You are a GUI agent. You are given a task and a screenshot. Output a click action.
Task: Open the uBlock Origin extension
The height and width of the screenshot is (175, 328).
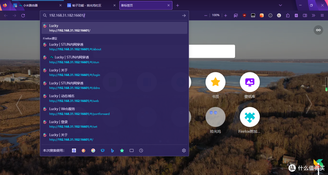[244, 15]
